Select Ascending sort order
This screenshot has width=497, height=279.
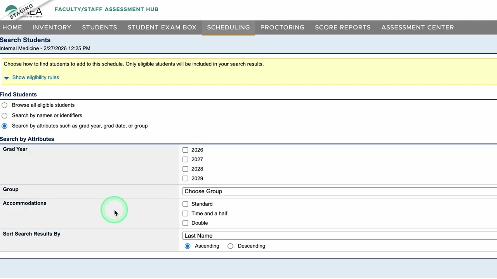(188, 246)
